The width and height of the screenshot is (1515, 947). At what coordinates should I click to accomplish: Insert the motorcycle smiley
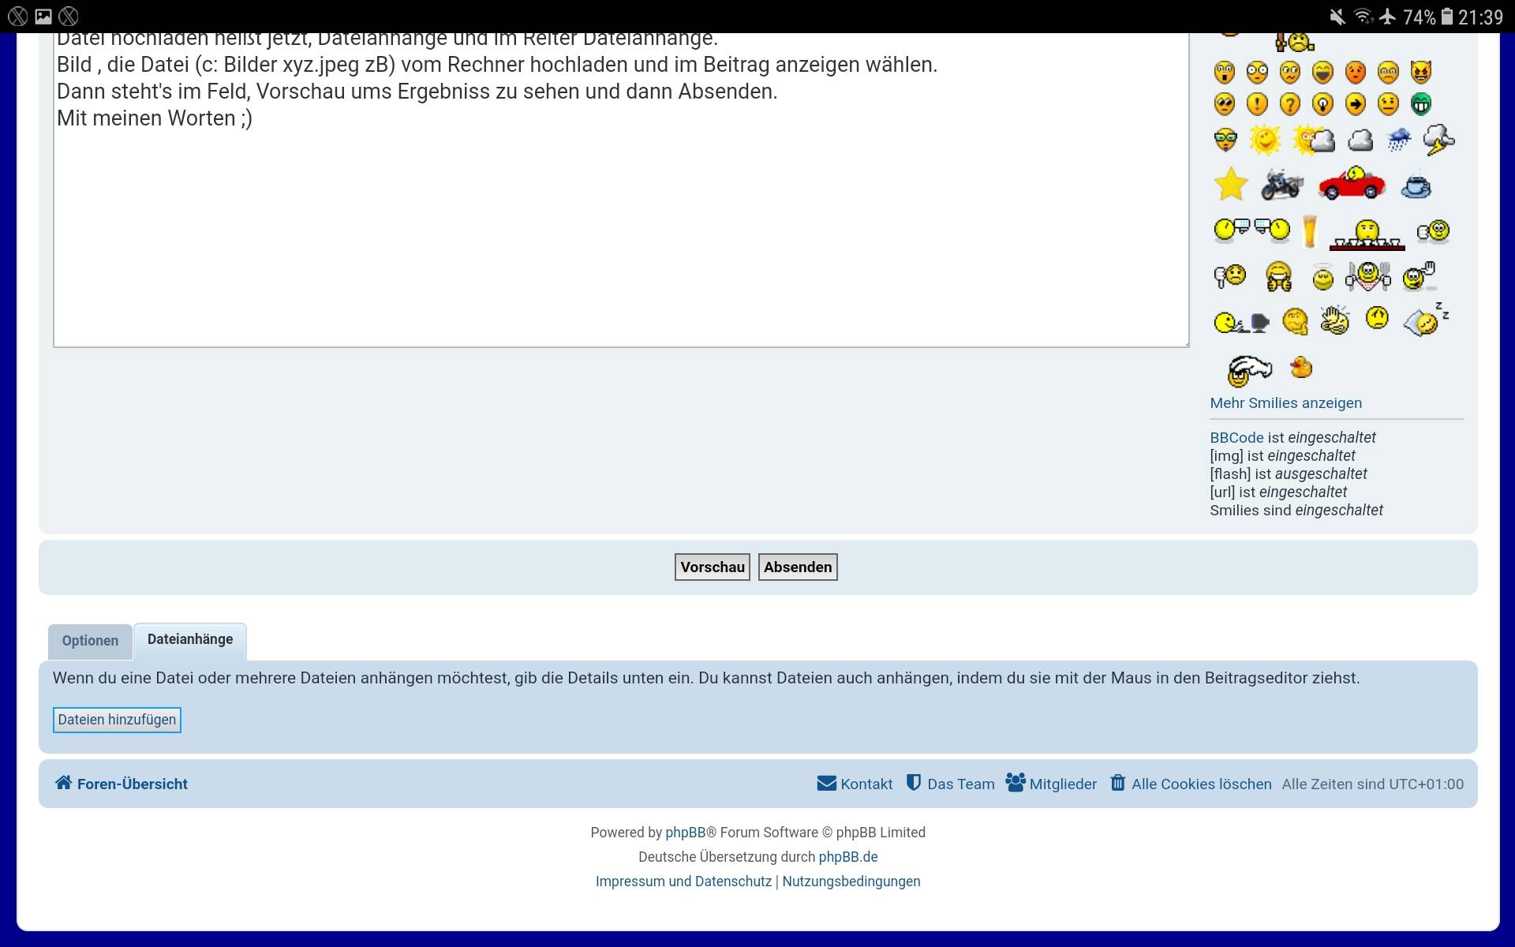[x=1281, y=185]
